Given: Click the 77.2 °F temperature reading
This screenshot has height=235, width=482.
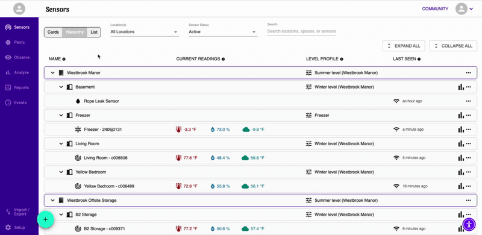Looking at the screenshot, I should point(186,228).
